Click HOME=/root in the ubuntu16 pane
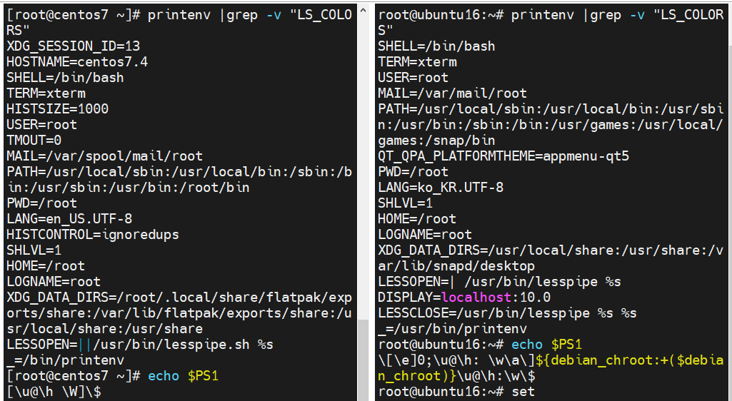Viewport: 732px width, 401px height. coord(417,218)
